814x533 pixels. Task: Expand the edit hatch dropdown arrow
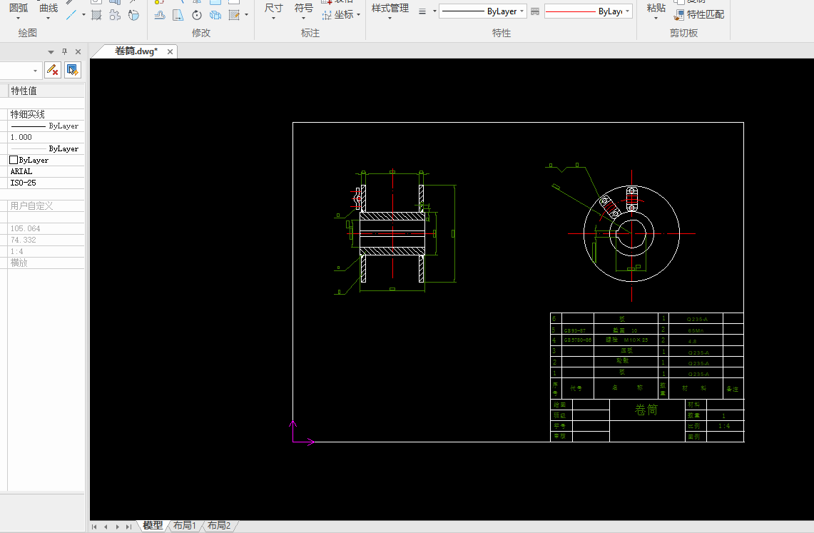coord(247,15)
